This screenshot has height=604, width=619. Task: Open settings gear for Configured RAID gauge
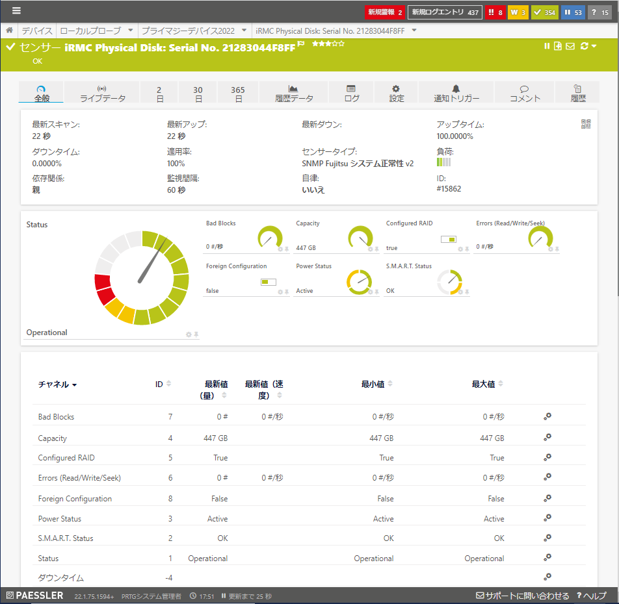(x=460, y=249)
